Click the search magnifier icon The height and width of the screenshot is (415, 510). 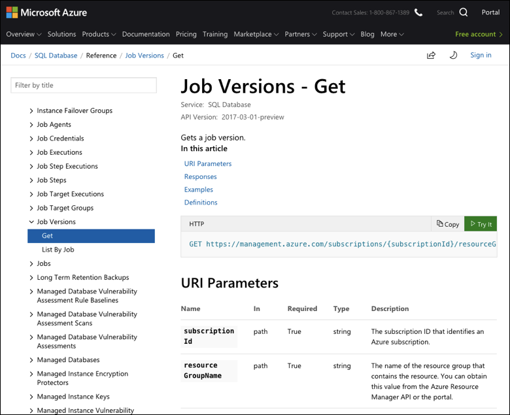[463, 12]
